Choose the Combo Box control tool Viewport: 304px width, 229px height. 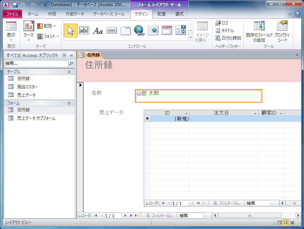click(181, 31)
